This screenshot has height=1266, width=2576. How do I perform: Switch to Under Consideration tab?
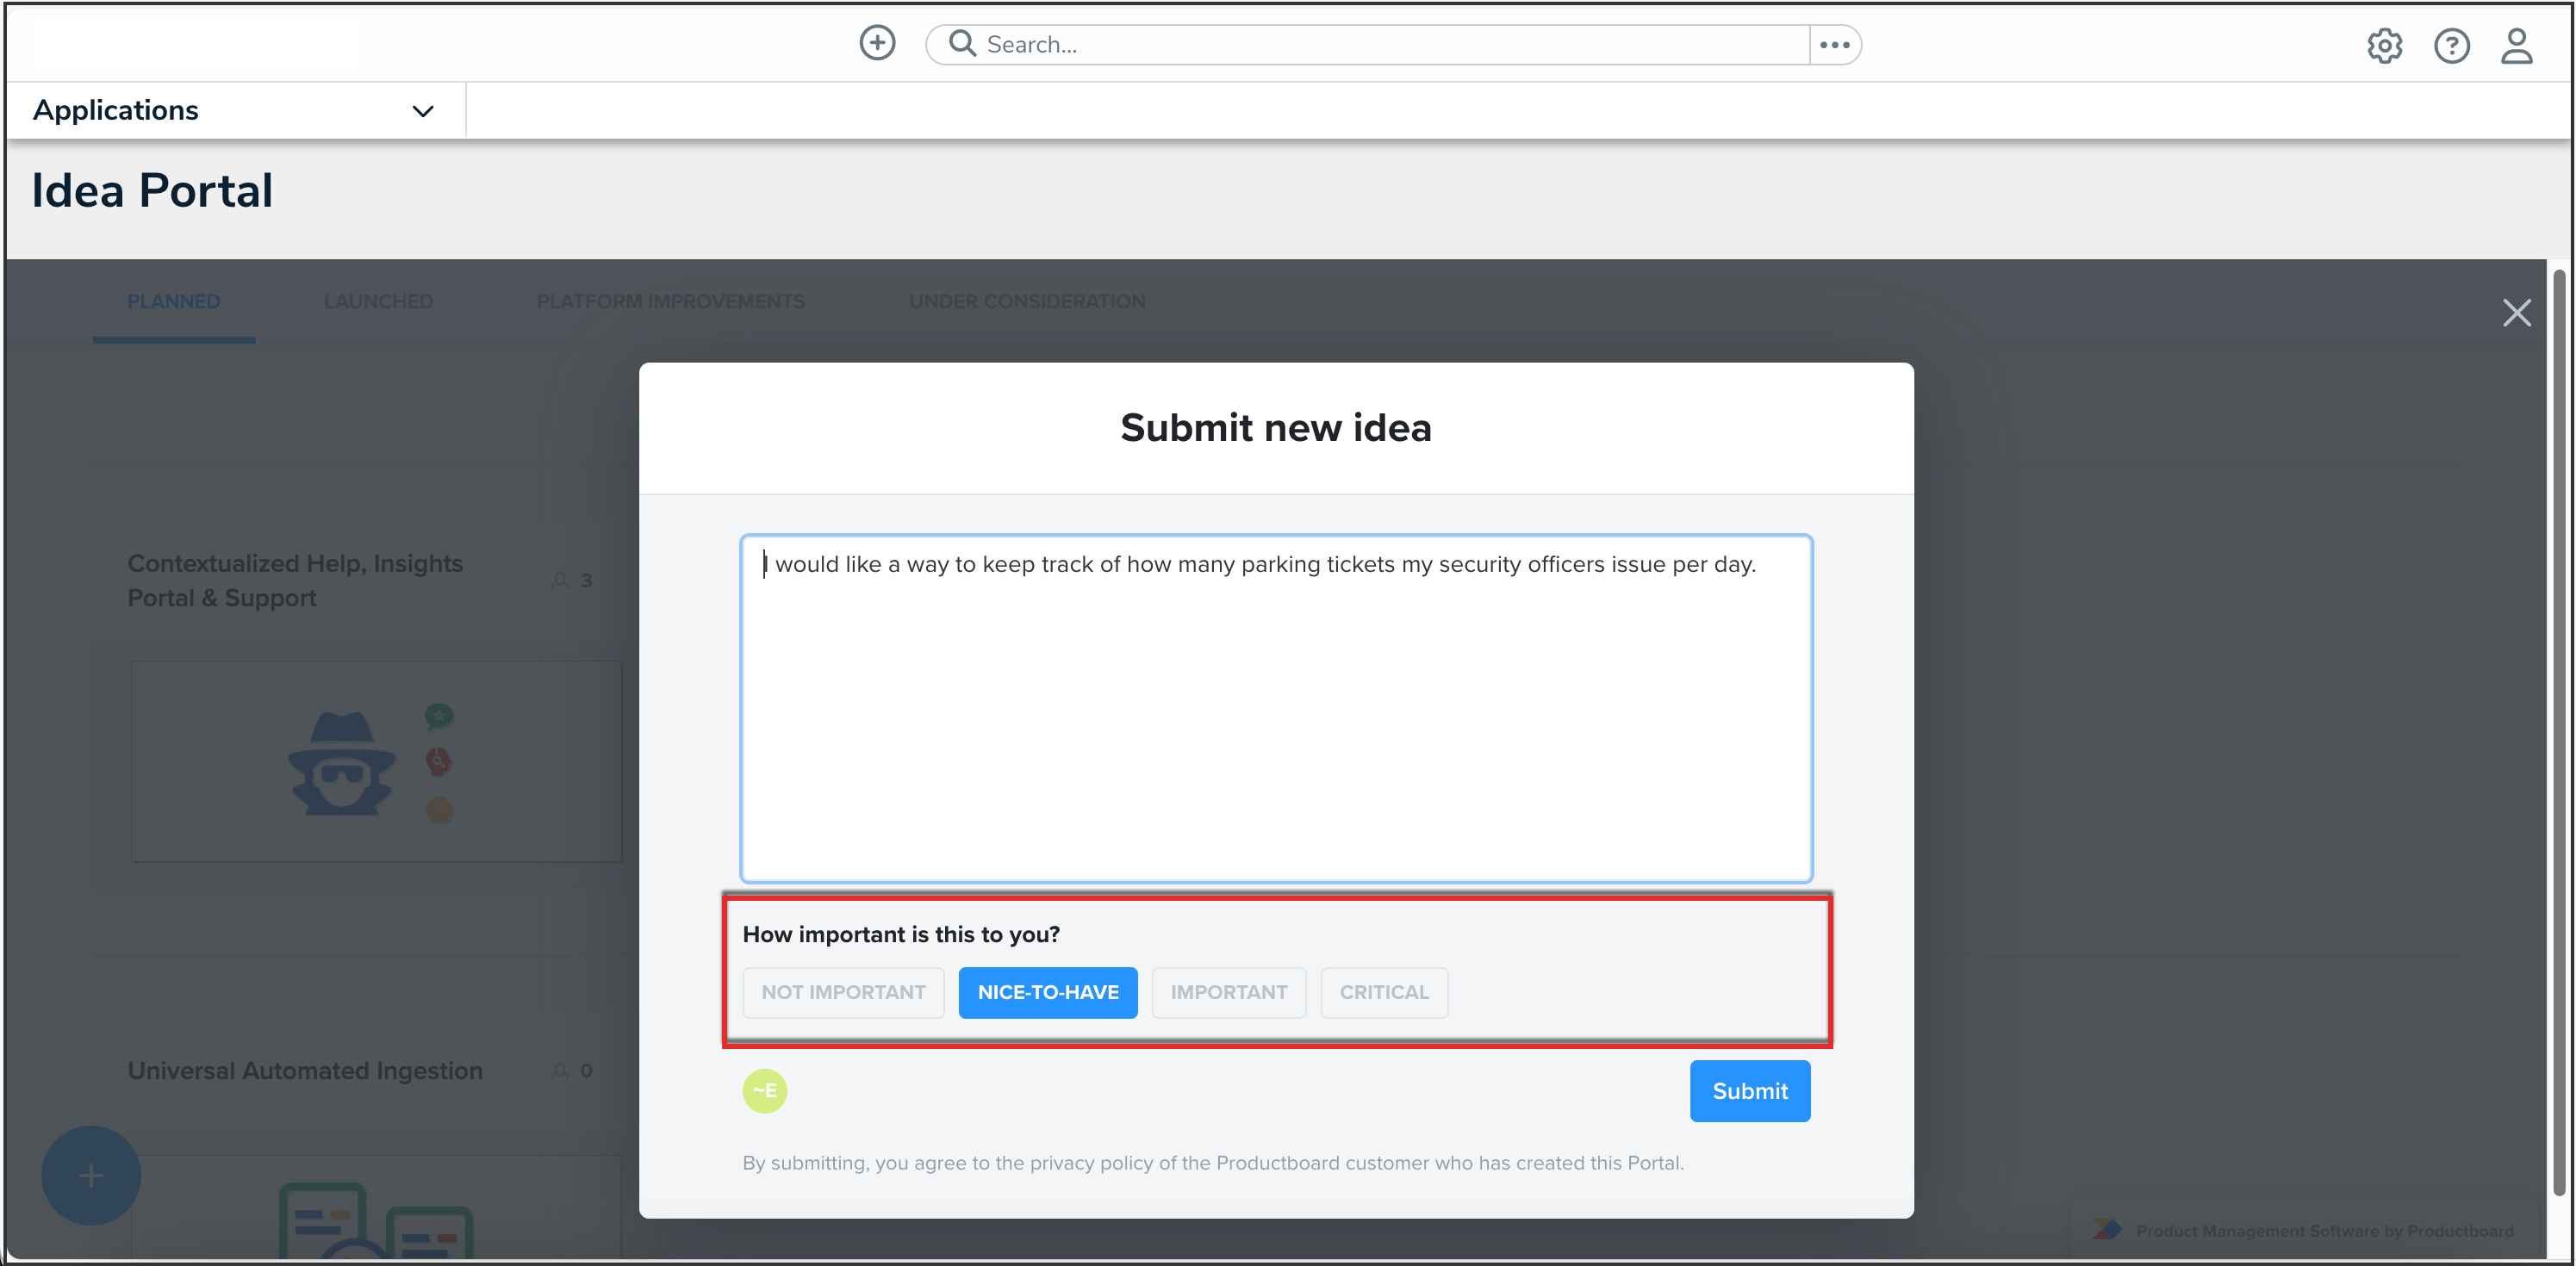[1027, 301]
